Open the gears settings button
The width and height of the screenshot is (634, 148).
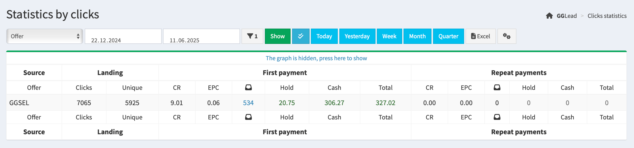coord(507,36)
